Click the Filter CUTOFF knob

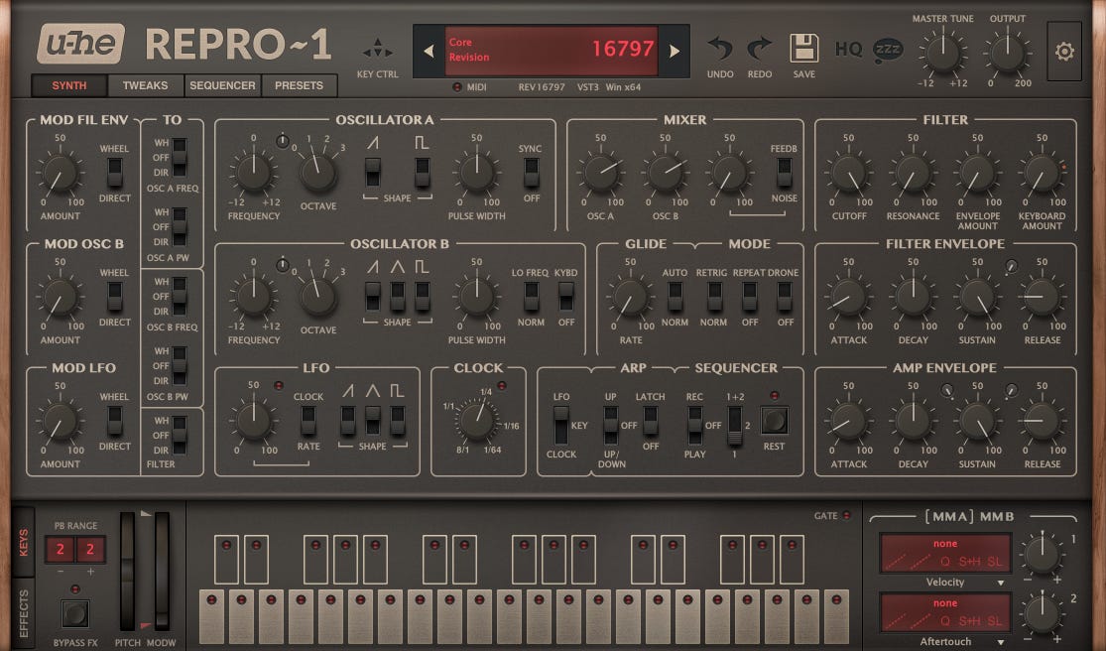848,175
